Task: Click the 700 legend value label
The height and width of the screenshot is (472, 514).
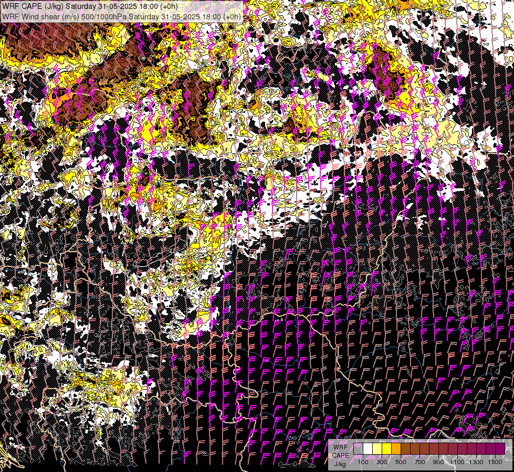Action: pos(419,462)
